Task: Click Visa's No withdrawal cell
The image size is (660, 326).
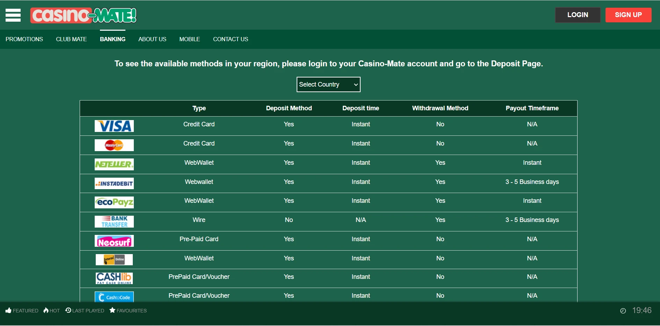Action: click(x=440, y=124)
